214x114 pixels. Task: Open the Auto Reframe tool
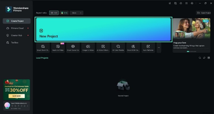click(x=148, y=48)
